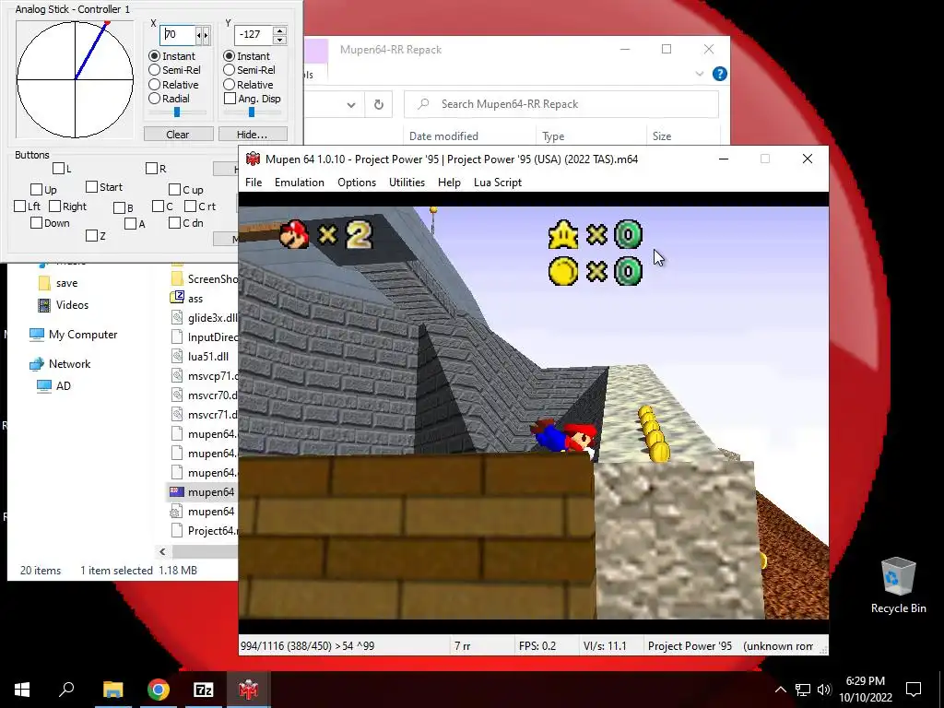Image resolution: width=944 pixels, height=708 pixels.
Task: Open the Mupen64 icon in the taskbar
Action: [248, 690]
